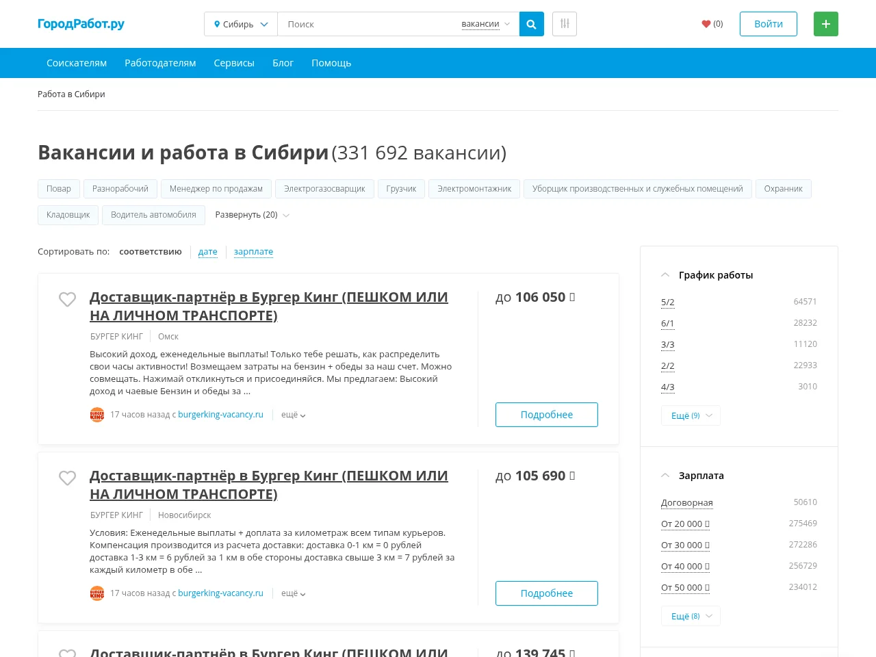The width and height of the screenshot is (876, 657).
Task: Select the Электромонтажник tag
Action: (474, 189)
